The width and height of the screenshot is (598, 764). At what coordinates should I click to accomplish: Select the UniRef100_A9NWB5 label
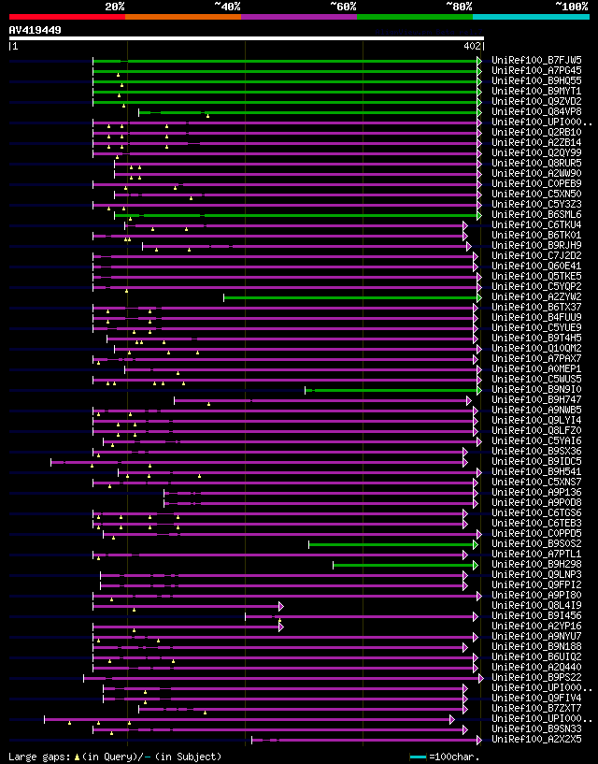pyautogui.click(x=536, y=411)
